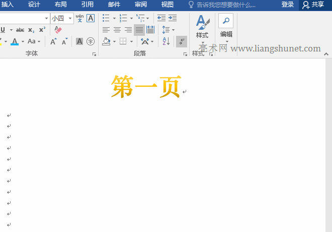Toggle Strikethrough (abc) formatting
Image resolution: width=332 pixels, height=232 pixels.
point(20,30)
